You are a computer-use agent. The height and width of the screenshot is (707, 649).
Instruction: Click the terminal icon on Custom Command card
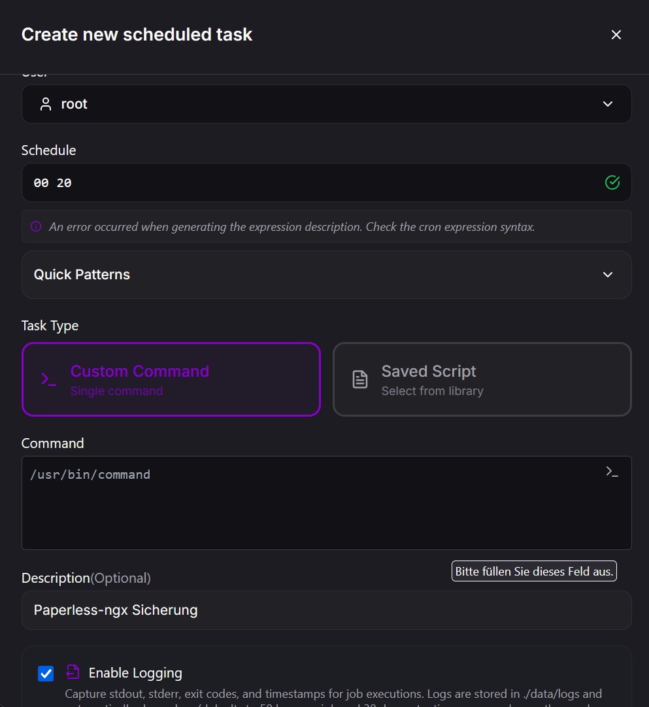[49, 379]
